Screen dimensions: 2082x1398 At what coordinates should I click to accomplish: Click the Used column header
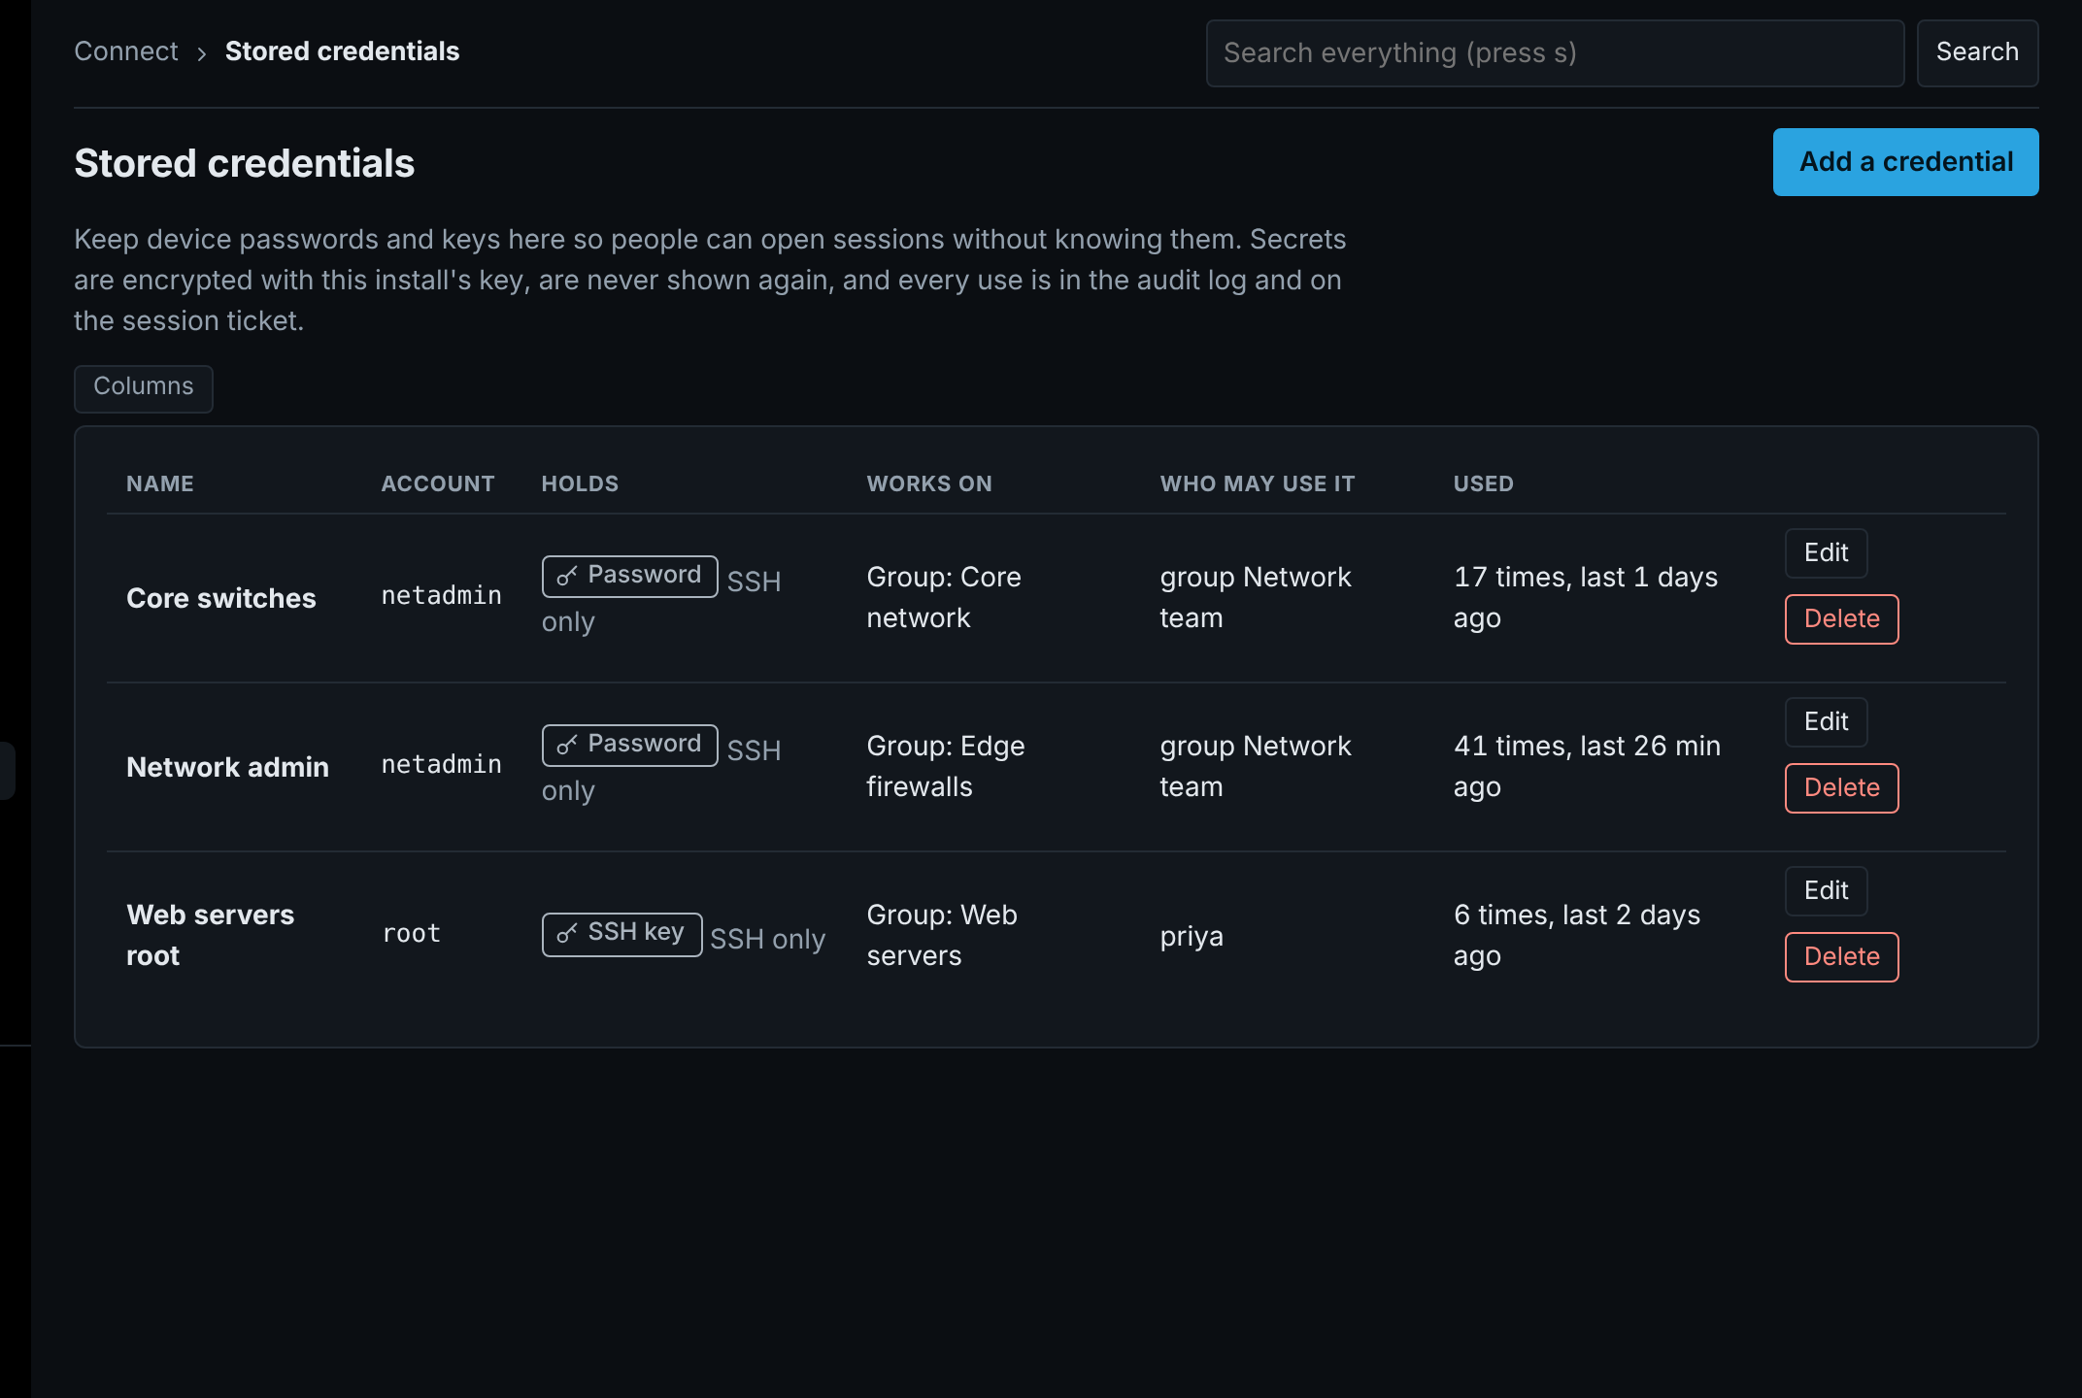[x=1483, y=483]
